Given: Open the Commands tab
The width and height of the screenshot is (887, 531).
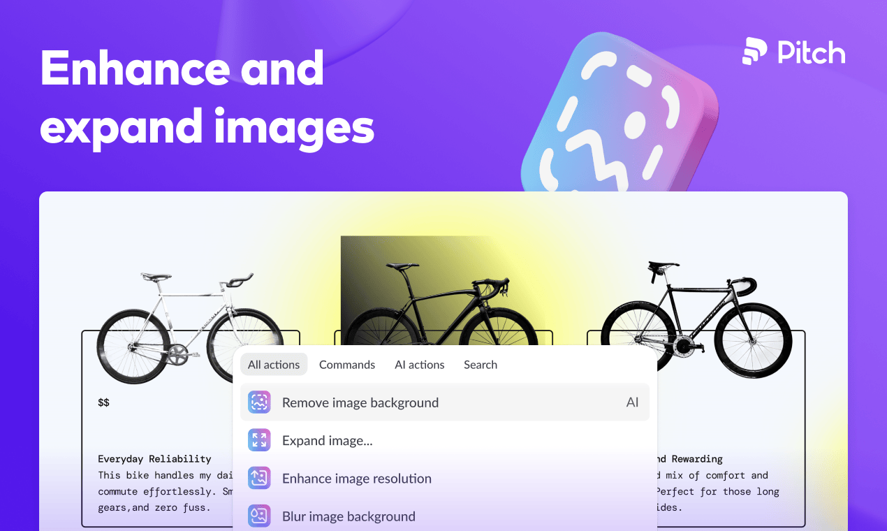Looking at the screenshot, I should pyautogui.click(x=347, y=365).
